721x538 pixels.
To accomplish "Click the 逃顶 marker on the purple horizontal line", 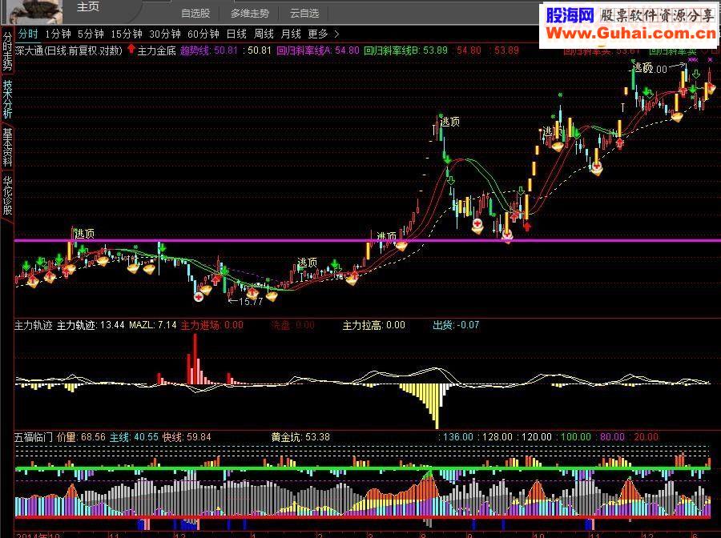I will tap(387, 236).
